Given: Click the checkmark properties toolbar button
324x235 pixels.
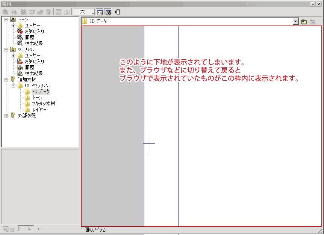Looking at the screenshot, I should pyautogui.click(x=58, y=12).
